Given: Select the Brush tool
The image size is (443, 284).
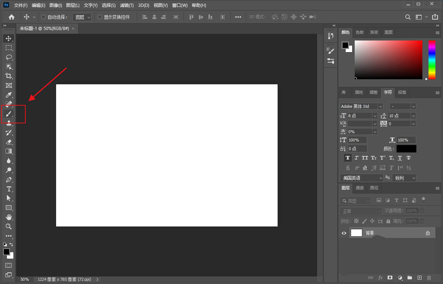Looking at the screenshot, I should 9,114.
